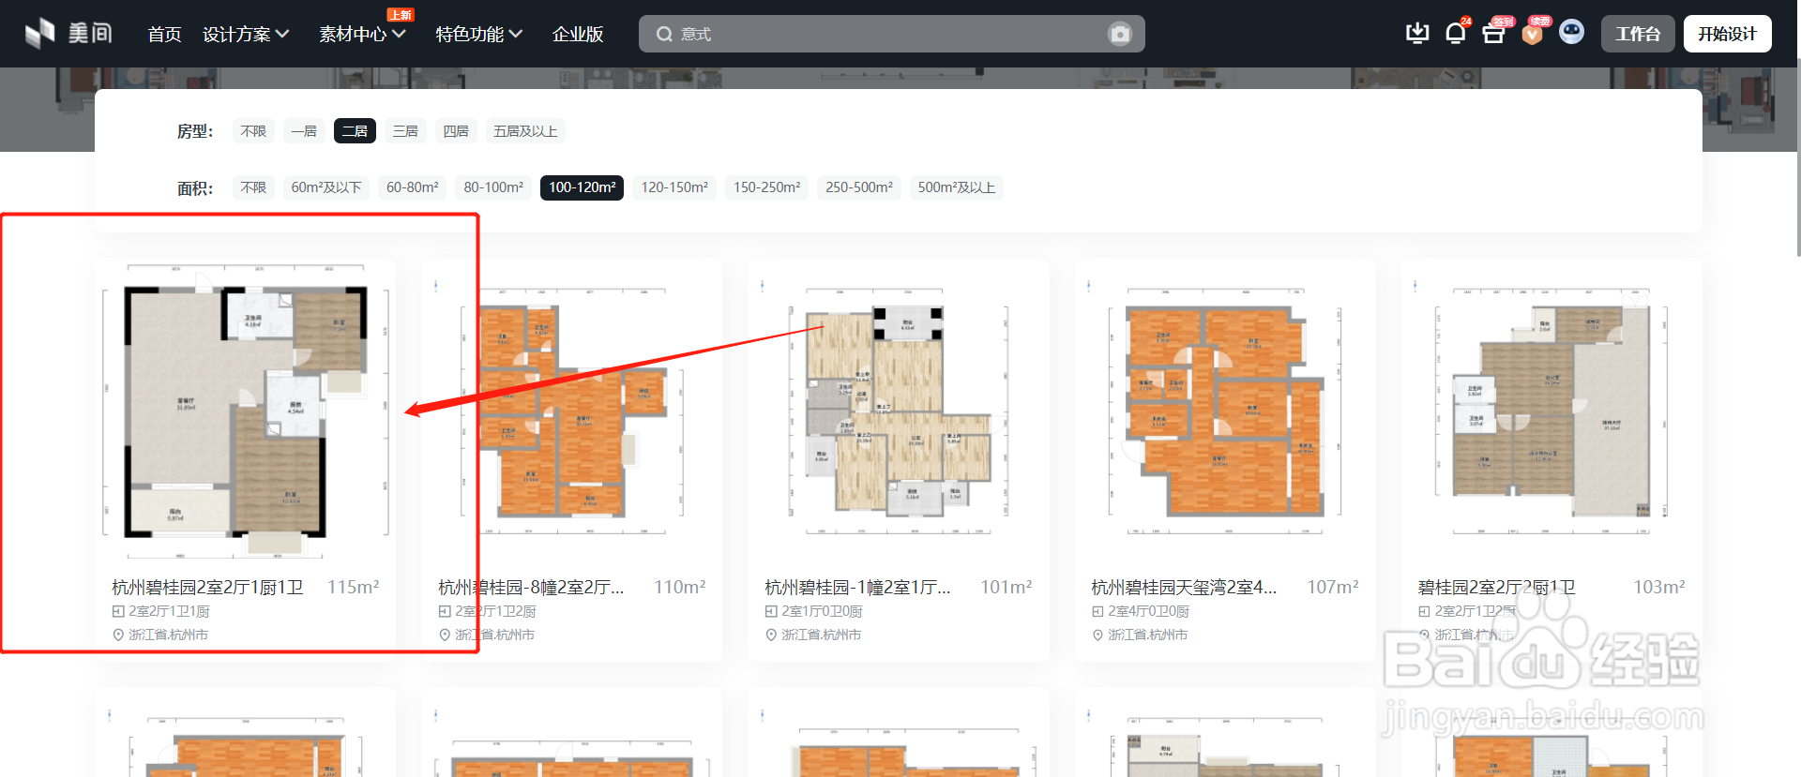The height and width of the screenshot is (777, 1801).
Task: Open the 110m² floor plan thumbnail
Action: pyautogui.click(x=572, y=411)
